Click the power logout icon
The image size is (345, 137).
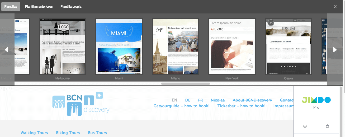[x=328, y=126]
